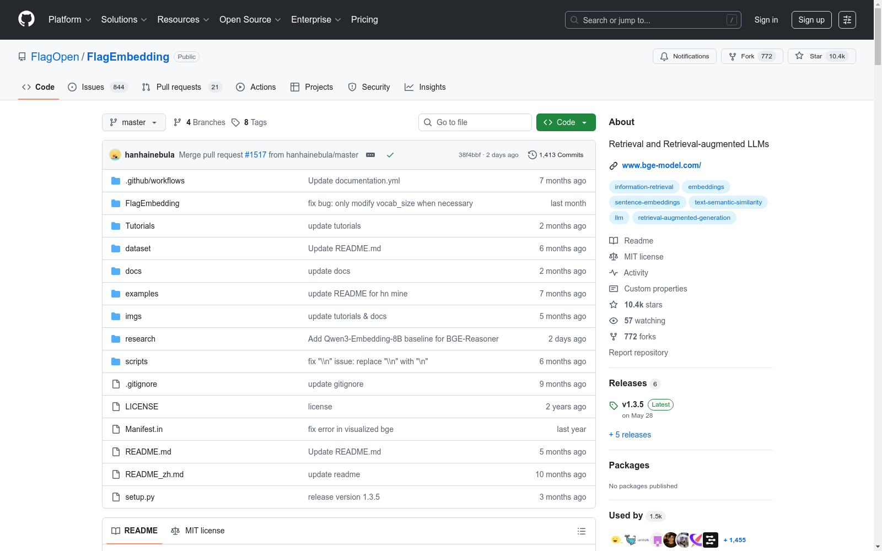
Task: Fork the FlagEmbedding repository
Action: click(x=752, y=56)
